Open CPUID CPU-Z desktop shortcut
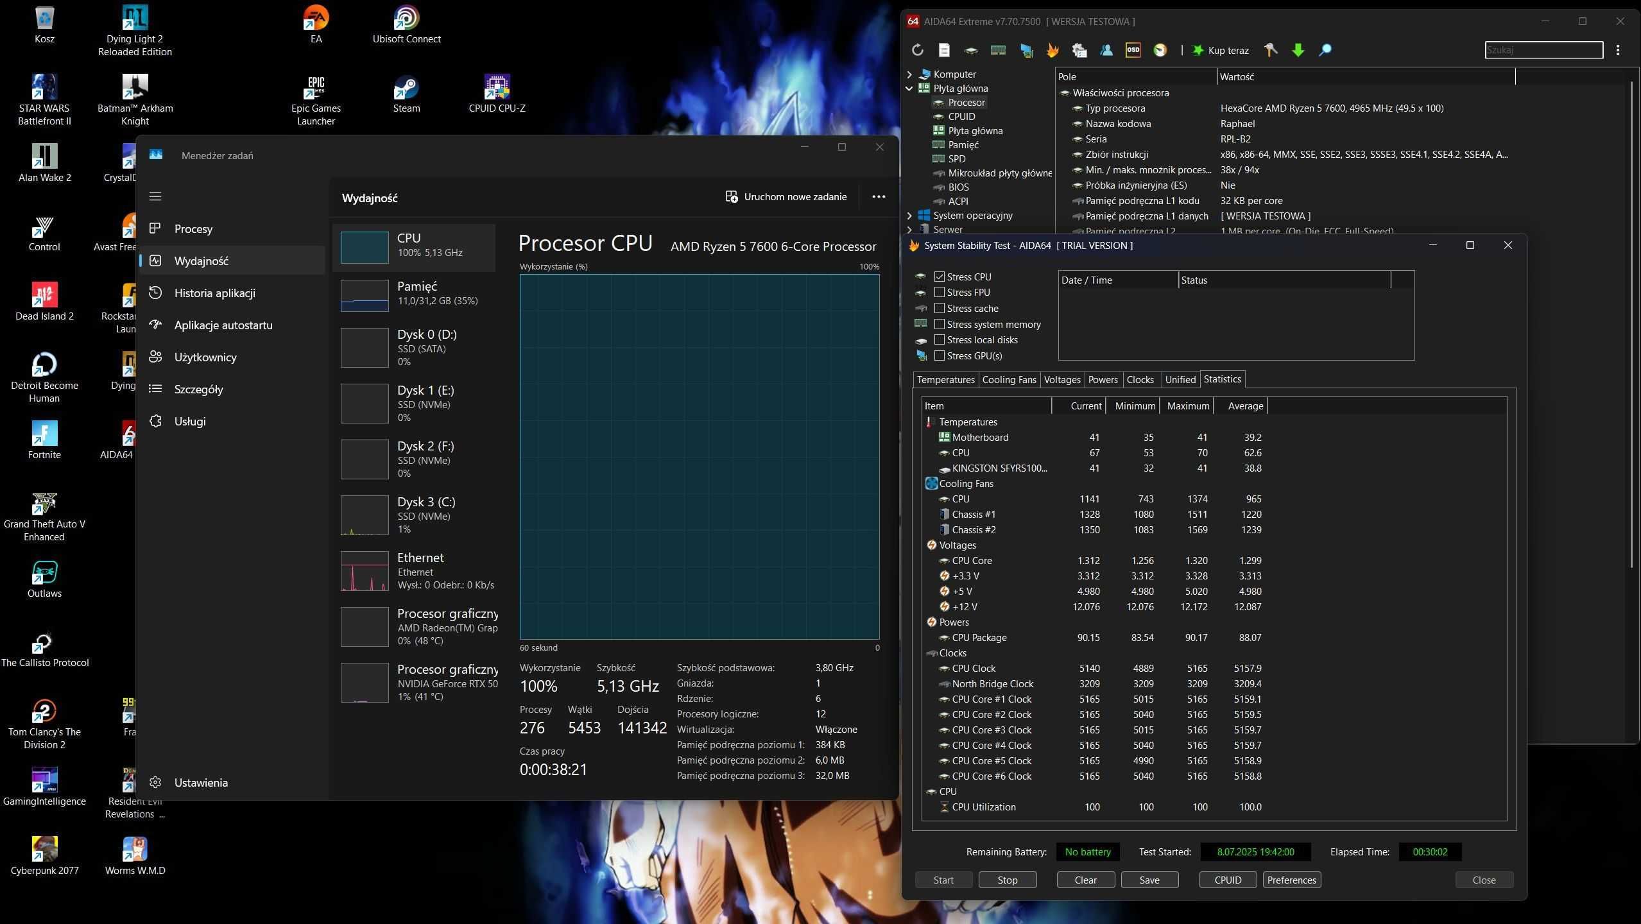The width and height of the screenshot is (1641, 924). [497, 94]
